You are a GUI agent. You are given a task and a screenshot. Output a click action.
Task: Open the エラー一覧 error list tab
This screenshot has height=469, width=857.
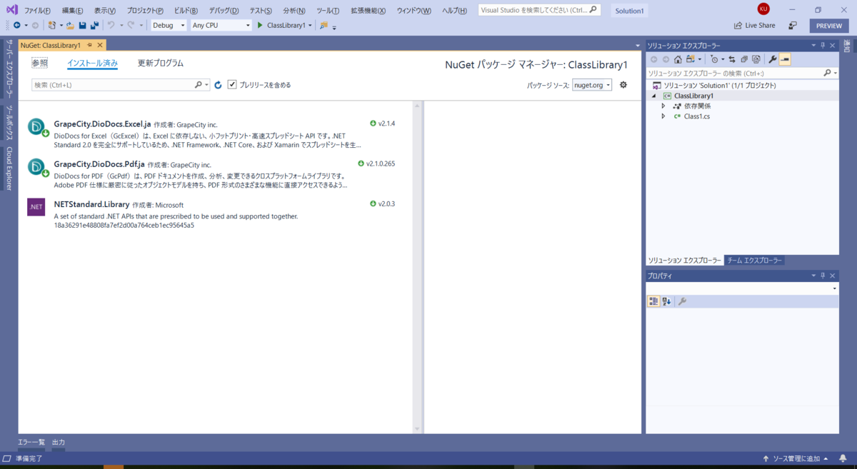31,443
